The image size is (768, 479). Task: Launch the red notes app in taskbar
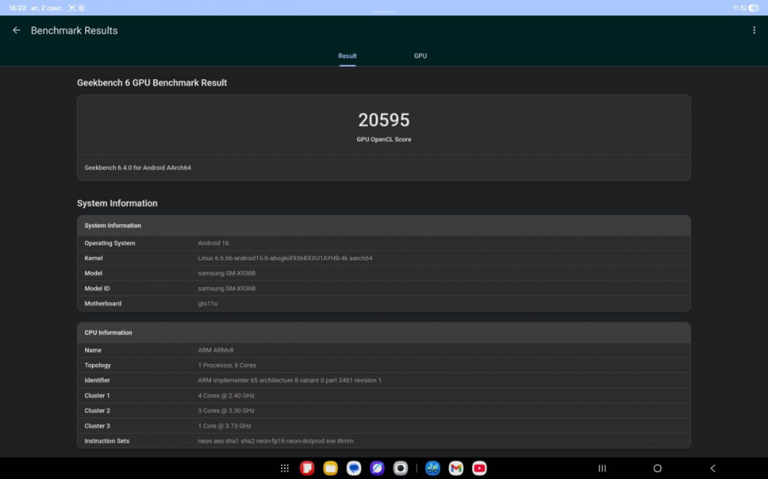coord(307,468)
